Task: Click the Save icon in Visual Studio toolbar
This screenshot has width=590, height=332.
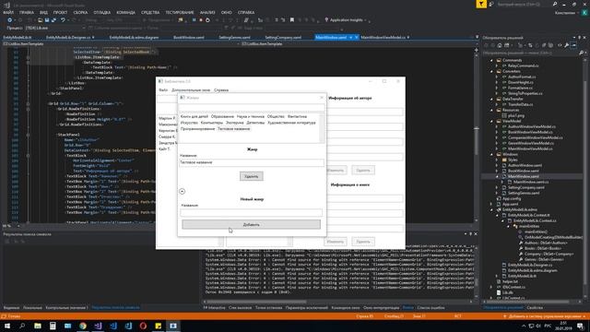Action: click(x=47, y=20)
